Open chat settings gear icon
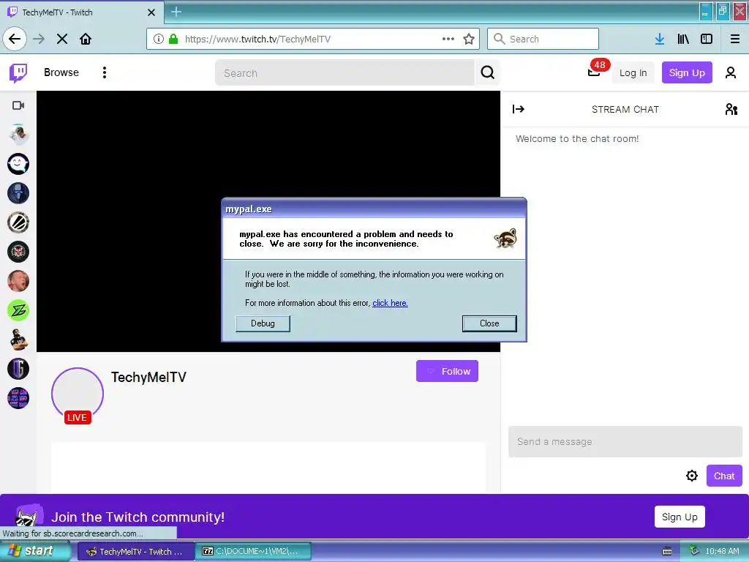This screenshot has width=749, height=562. click(692, 476)
